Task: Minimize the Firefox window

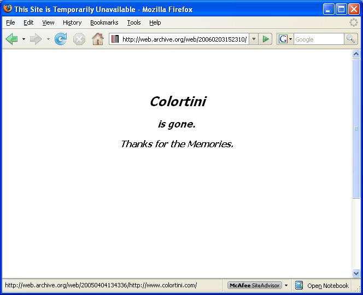Action: [328, 9]
